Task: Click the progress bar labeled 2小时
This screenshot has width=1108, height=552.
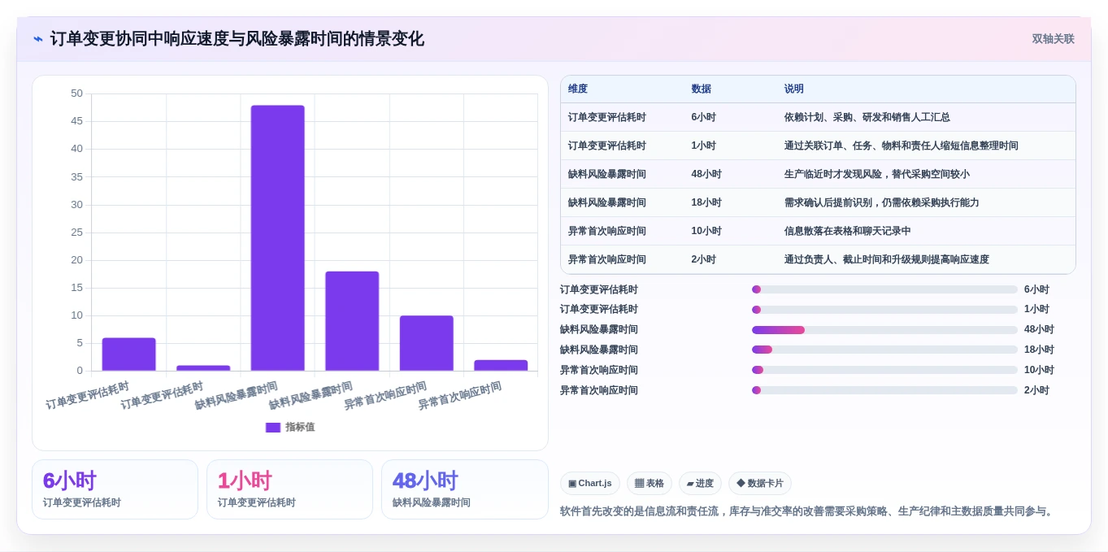Action: [884, 390]
